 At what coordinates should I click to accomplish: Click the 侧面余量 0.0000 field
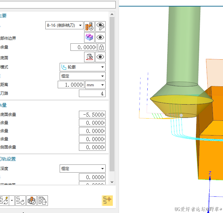tap(92, 147)
